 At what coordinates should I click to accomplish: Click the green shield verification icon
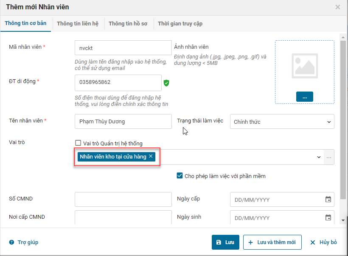pyautogui.click(x=166, y=83)
